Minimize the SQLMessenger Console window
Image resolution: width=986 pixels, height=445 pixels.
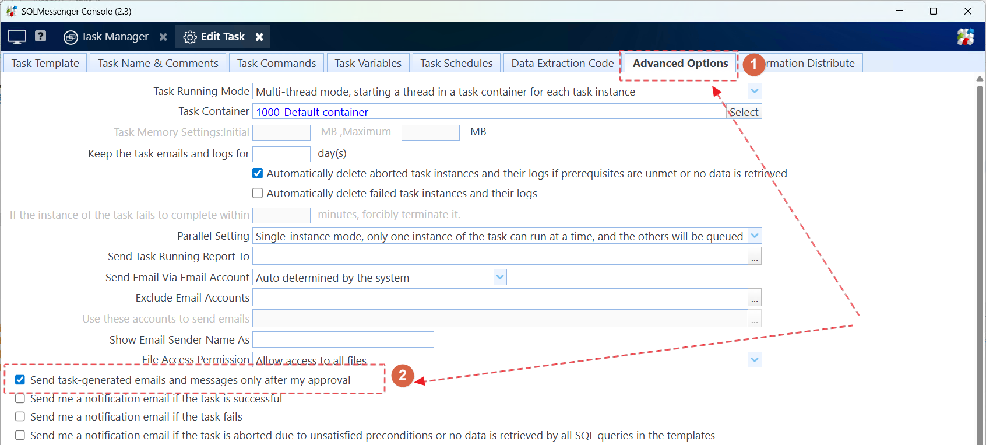coord(900,11)
